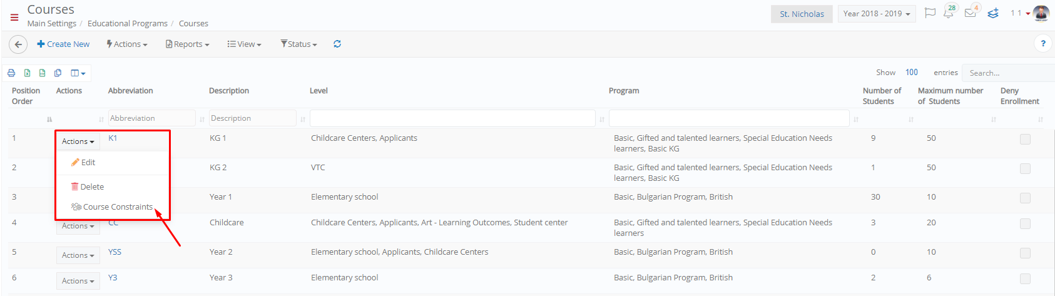Open the help question mark icon
The height and width of the screenshot is (296, 1055).
[x=1042, y=44]
